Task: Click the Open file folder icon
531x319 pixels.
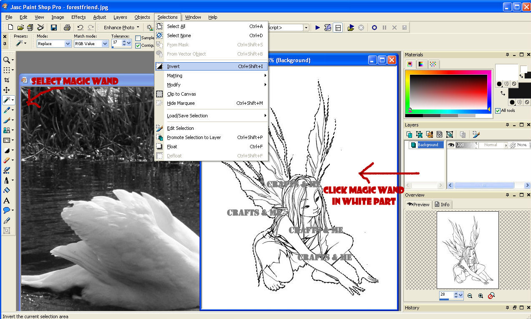Action: coord(20,28)
